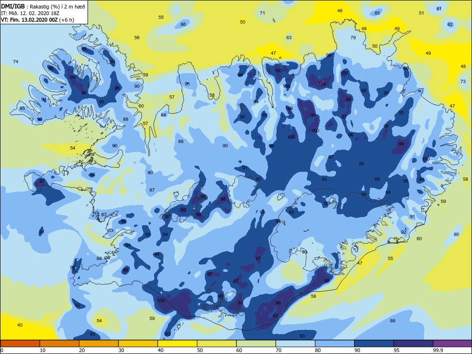
Task: Click the humidity value 71 on the map
Action: [262, 13]
